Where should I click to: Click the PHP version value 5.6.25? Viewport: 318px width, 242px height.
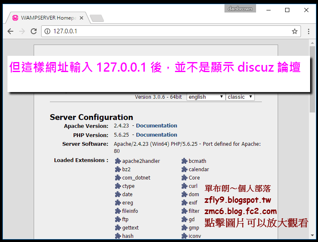[121, 135]
